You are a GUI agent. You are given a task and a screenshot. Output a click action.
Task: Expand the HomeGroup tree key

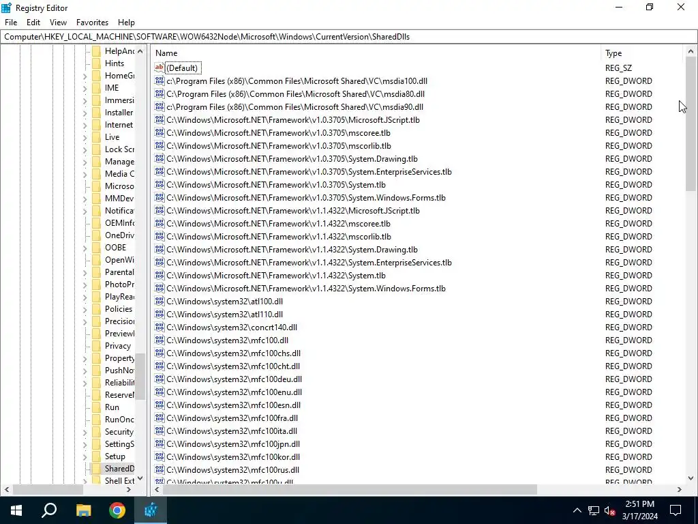tap(85, 76)
